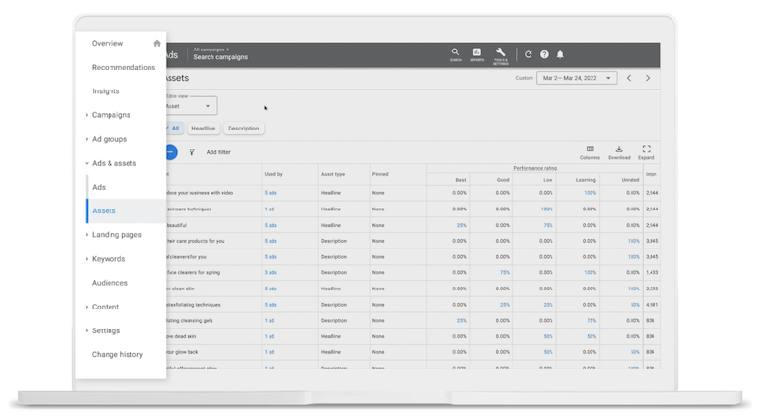
Task: Click 75% Good value in face cleaners row
Action: [x=505, y=272]
